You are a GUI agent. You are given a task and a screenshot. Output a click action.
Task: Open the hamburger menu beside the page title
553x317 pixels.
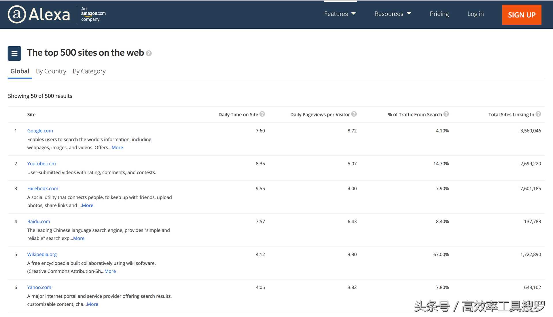[x=14, y=53]
